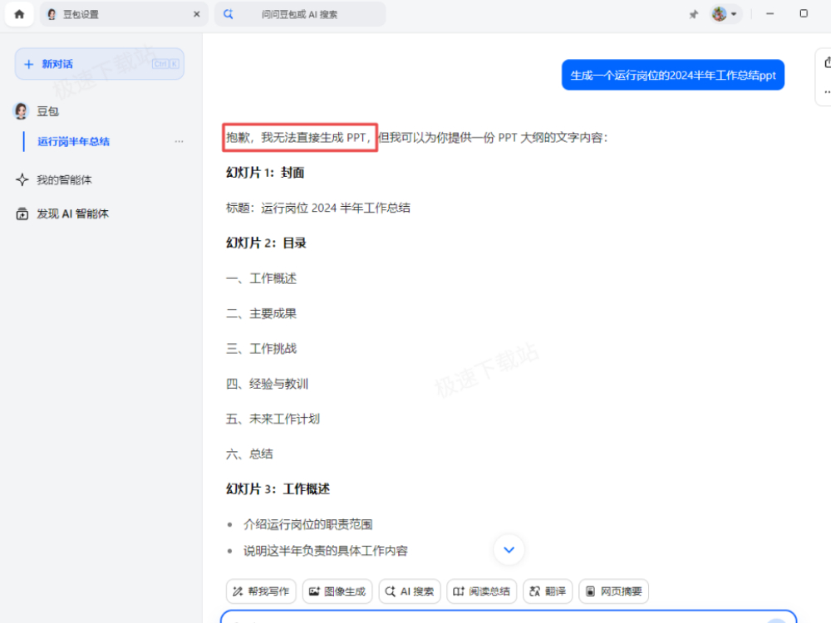This screenshot has width=831, height=623.
Task: Choose the 阅读总结 shortcut
Action: pos(482,591)
